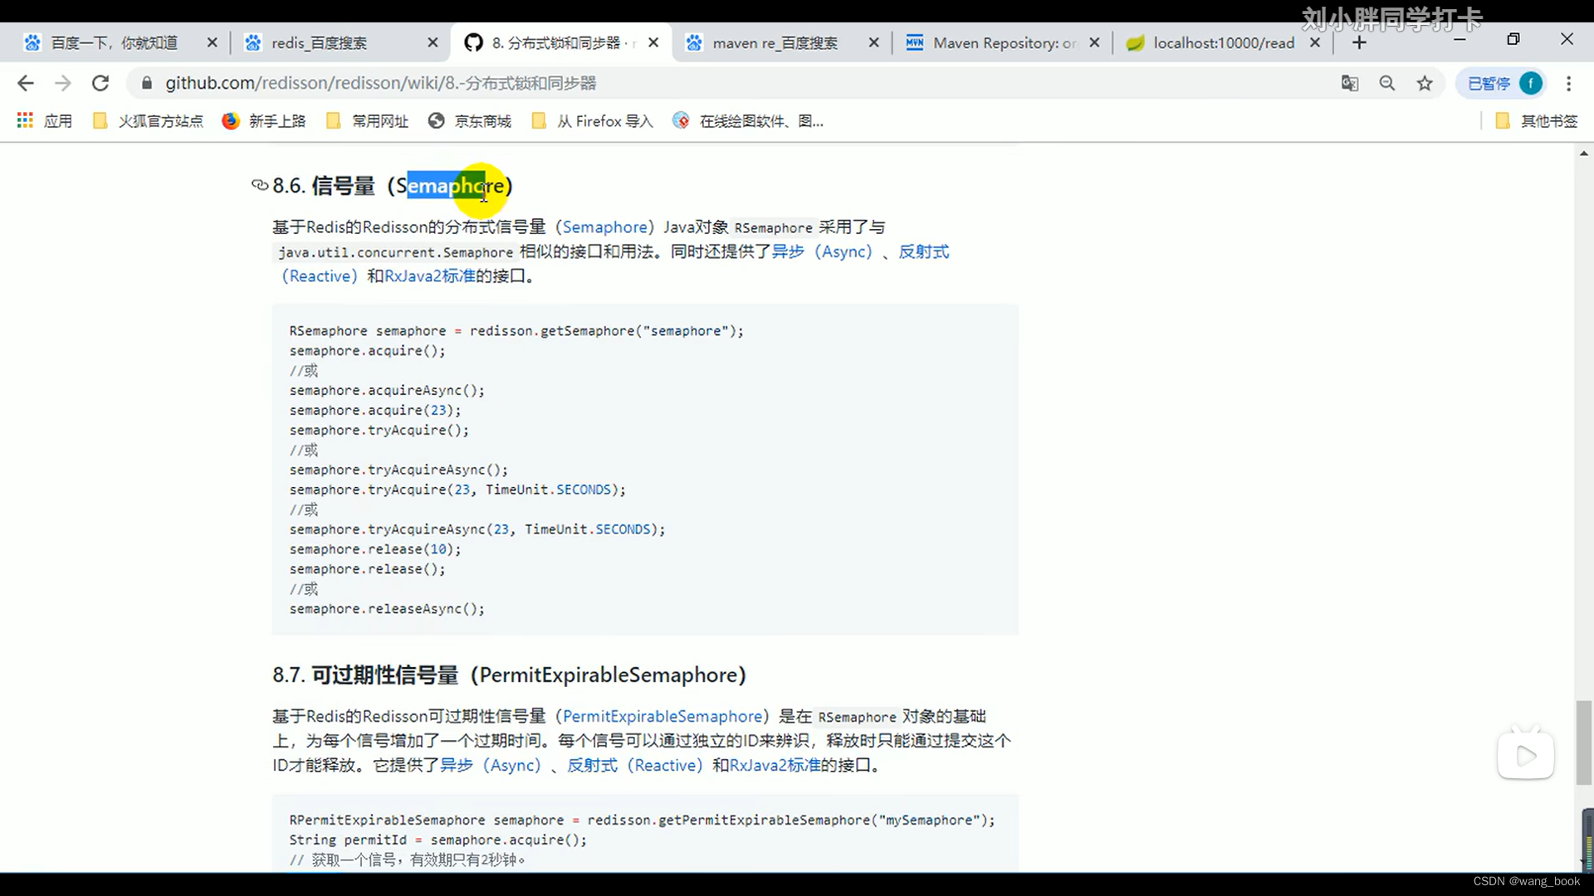1594x896 pixels.
Task: Open the RxJava2标准 link in section 8.6
Action: point(429,276)
